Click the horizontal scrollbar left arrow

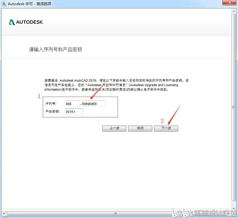click(x=4, y=213)
